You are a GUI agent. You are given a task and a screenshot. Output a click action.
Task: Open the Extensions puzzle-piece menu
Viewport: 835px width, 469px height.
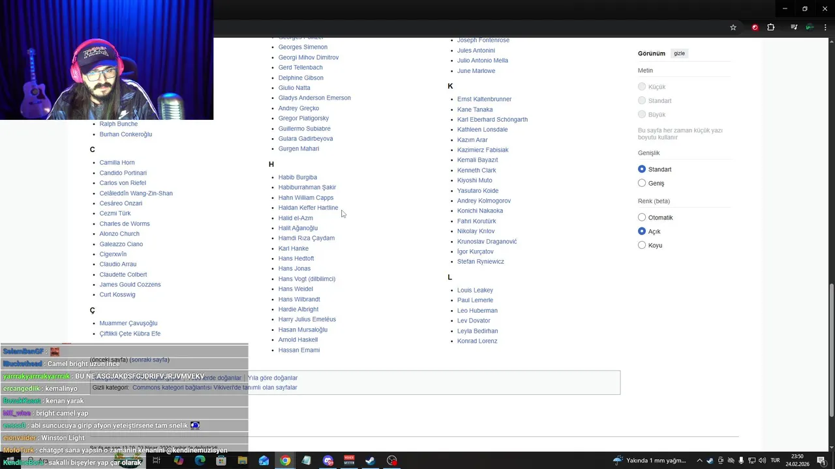point(771,27)
